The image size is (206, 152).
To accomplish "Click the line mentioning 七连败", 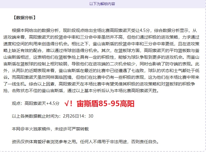I will [101, 71].
